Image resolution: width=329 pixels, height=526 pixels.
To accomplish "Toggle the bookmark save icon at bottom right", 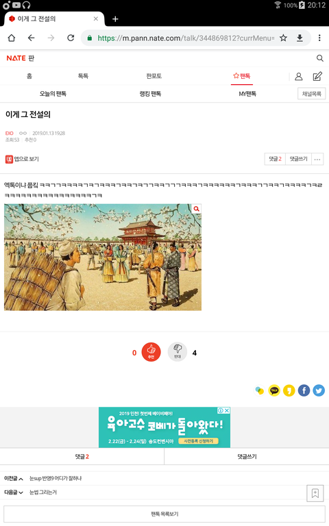I will click(x=315, y=493).
